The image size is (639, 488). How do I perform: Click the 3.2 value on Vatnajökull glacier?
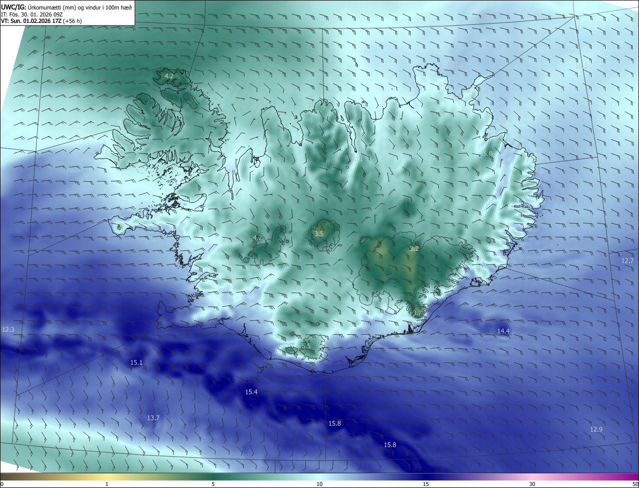click(414, 248)
